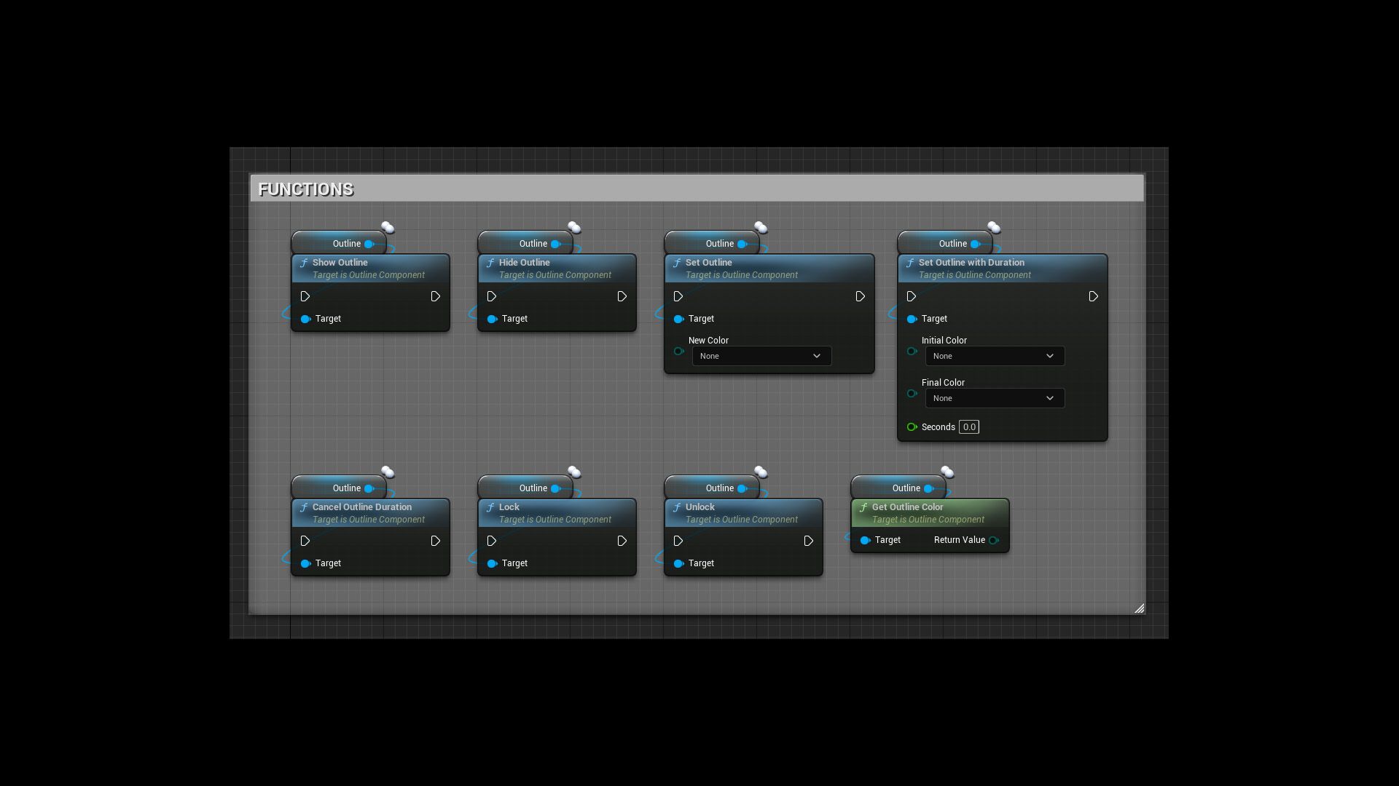Click Hide Outline output execution pin
Screen dimensions: 1399x786
622,296
